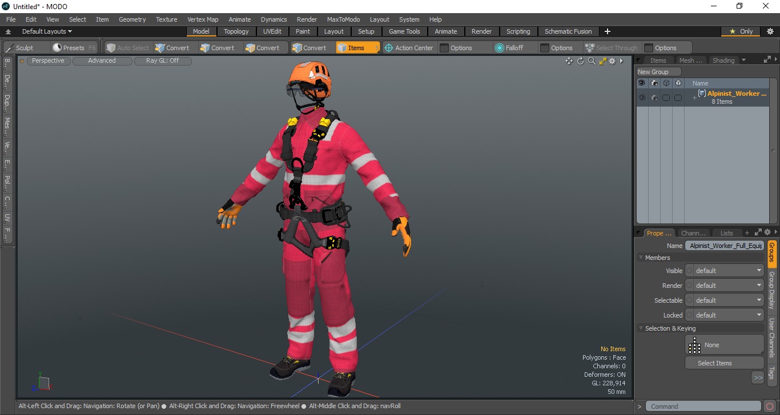780x415 pixels.
Task: Toggle the Render channel key circle
Action: 689,286
